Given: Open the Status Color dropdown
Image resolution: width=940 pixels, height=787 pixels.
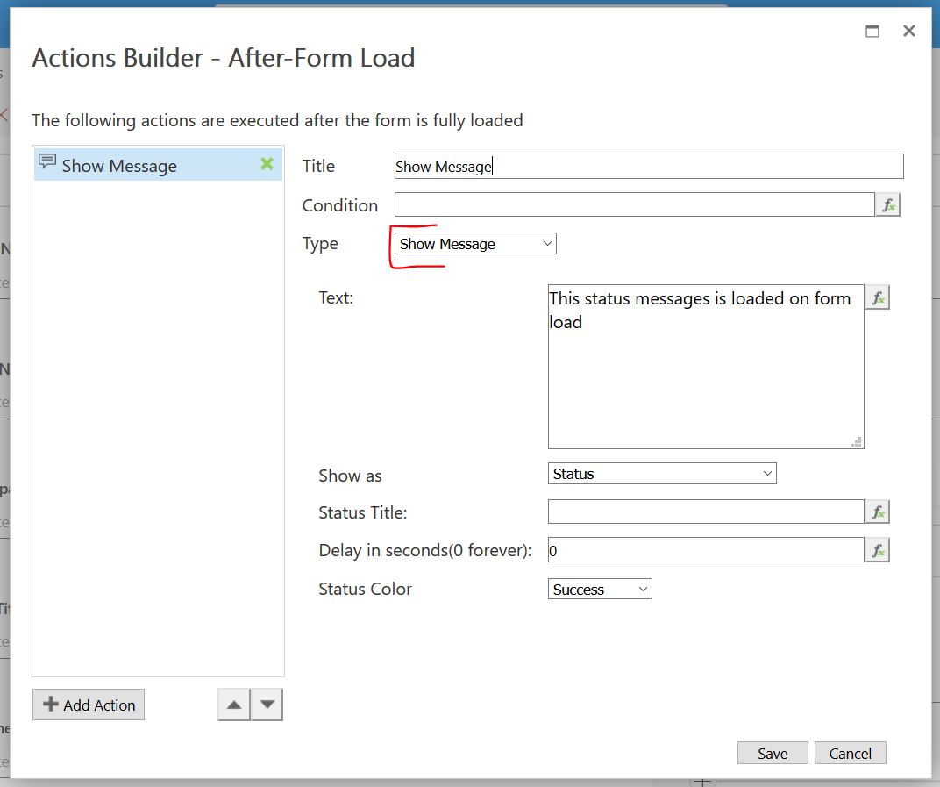Looking at the screenshot, I should click(600, 590).
